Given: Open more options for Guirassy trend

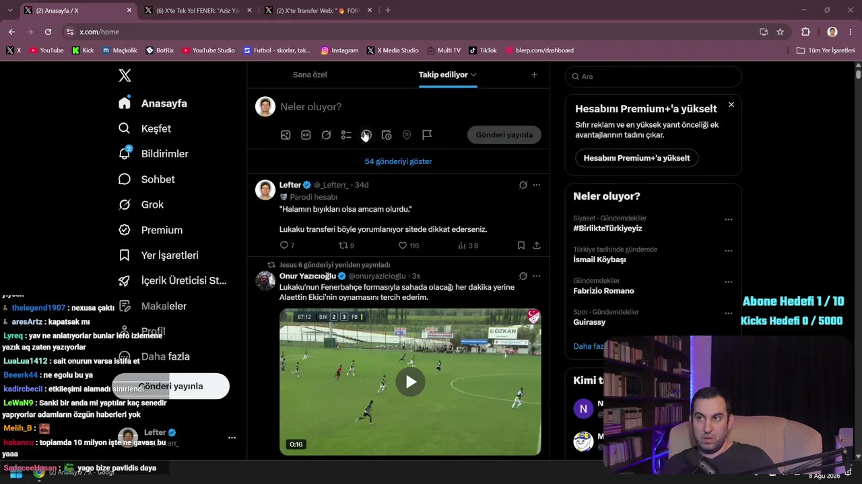Looking at the screenshot, I should (x=728, y=313).
